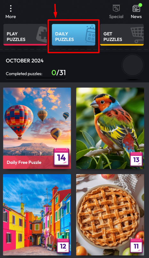Select the calendar badge numbered 12
Image resolution: width=149 pixels, height=258 pixels.
click(x=63, y=246)
